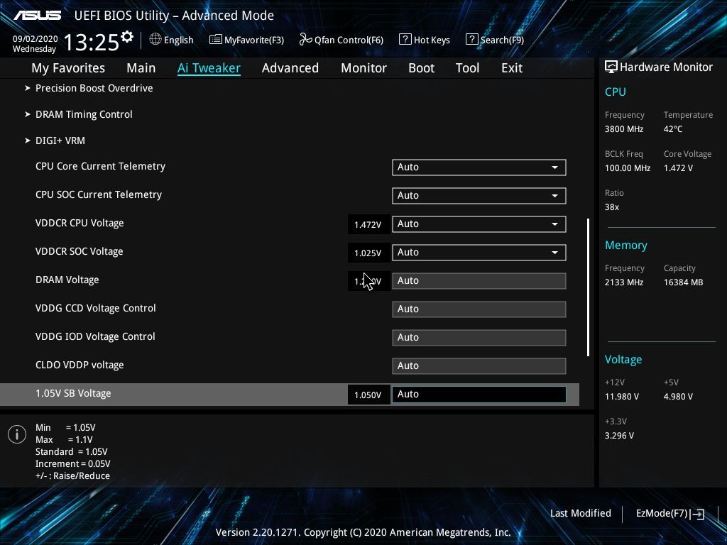Click the settings list vertical scrollbar
This screenshot has width=727, height=545.
[x=588, y=287]
